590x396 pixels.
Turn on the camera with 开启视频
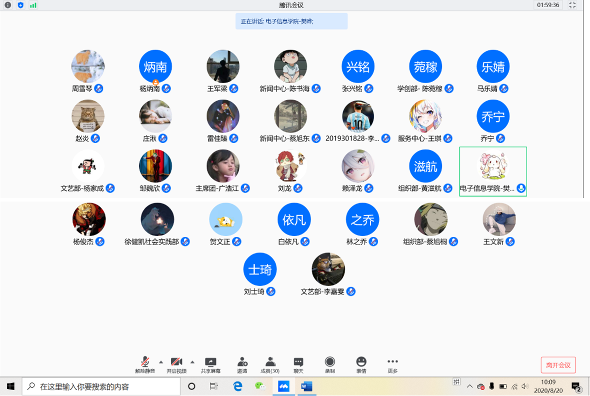(176, 364)
